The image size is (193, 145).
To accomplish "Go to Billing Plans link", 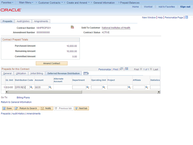I will click(x=23, y=98).
